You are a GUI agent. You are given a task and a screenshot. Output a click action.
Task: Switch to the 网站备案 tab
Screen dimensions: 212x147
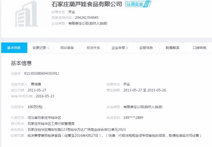pos(67,48)
